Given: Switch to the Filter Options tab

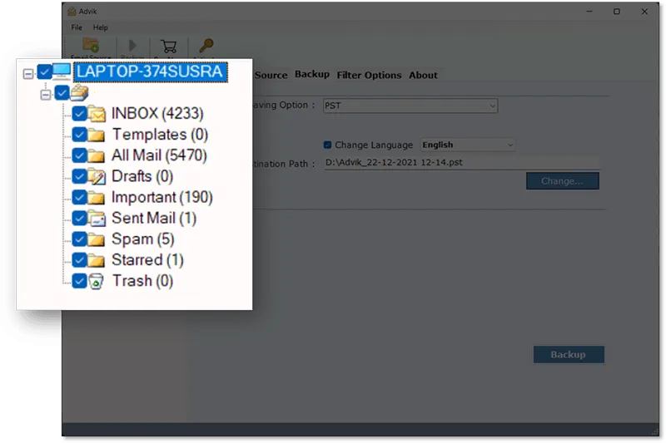Looking at the screenshot, I should 369,75.
